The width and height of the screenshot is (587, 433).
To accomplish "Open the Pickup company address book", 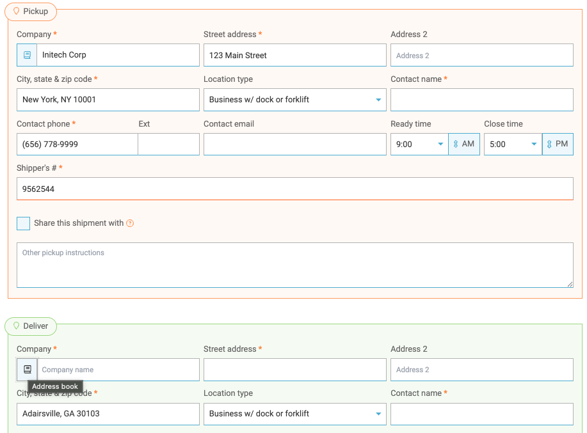I will (26, 55).
